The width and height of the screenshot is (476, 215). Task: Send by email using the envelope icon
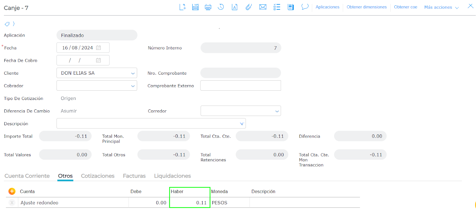263,7
